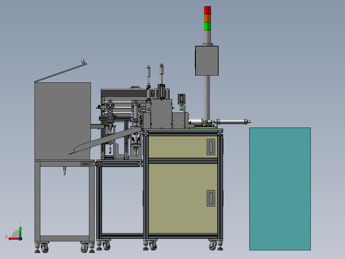Click the blue Z axis dot of the triad

20,239
